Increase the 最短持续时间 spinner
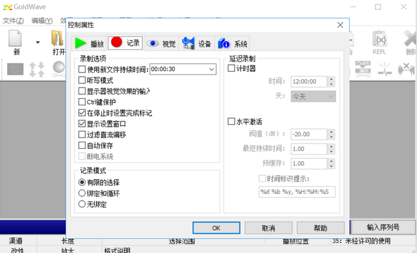Image resolution: width=417 pixels, height=253 pixels. point(331,146)
